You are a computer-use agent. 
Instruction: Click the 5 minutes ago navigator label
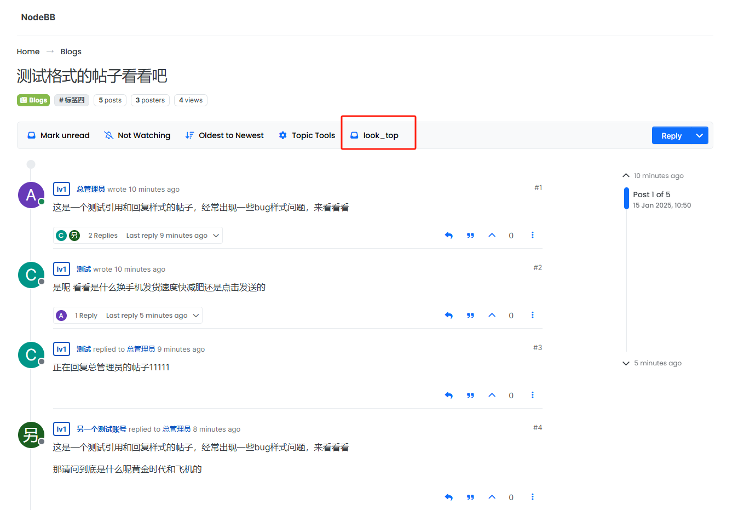658,363
